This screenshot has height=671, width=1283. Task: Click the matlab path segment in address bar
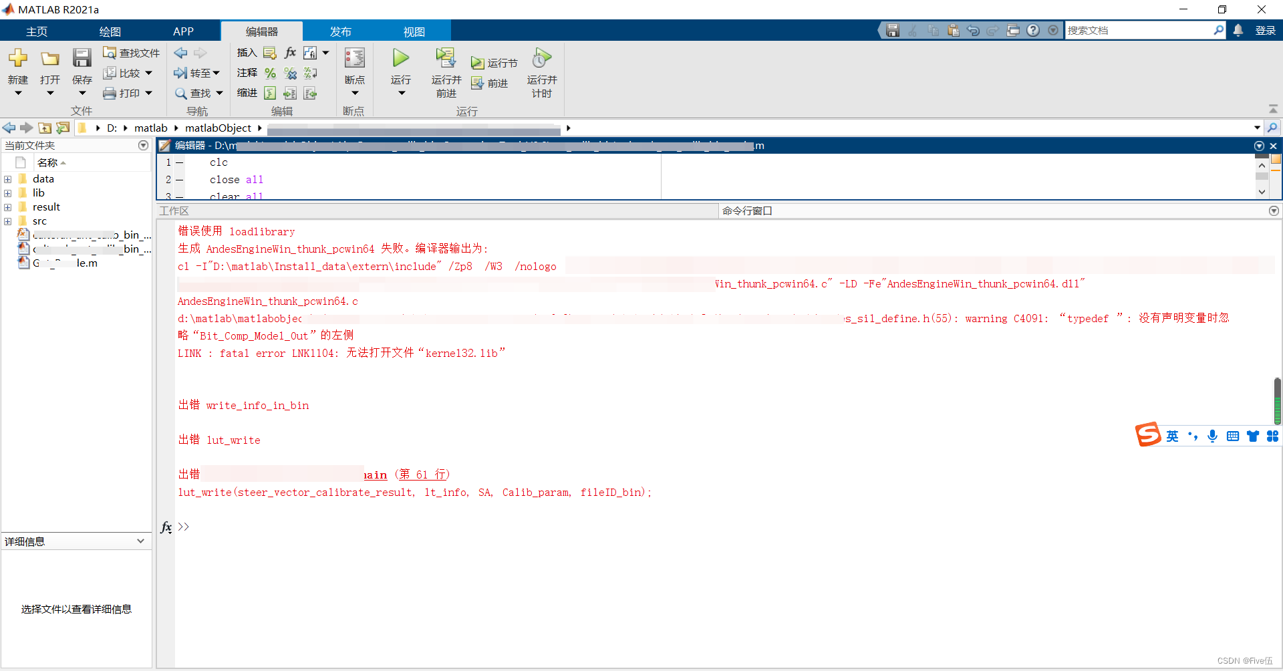pos(151,128)
